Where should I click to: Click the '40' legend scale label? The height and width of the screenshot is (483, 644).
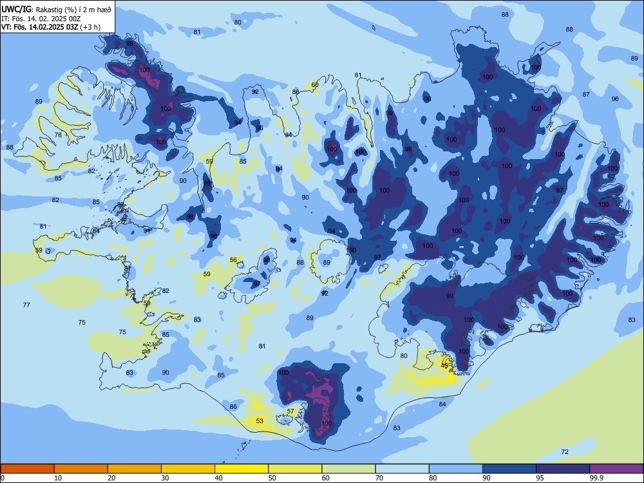[218, 478]
